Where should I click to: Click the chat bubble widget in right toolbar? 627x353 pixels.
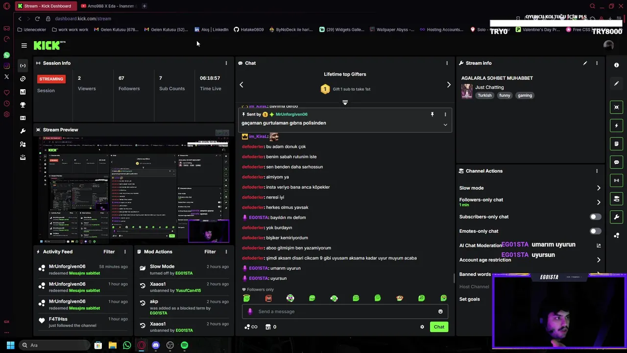616,162
